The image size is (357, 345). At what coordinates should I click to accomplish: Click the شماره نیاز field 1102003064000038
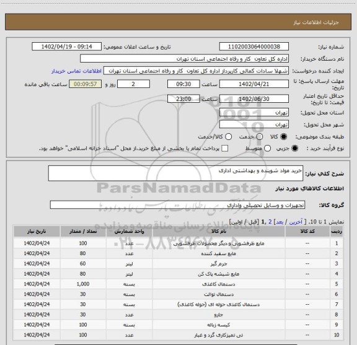[254, 46]
